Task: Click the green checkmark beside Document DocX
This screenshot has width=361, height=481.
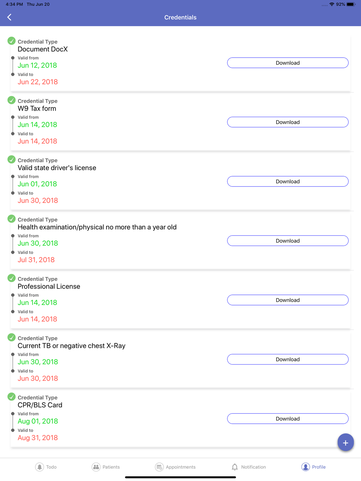Action: click(12, 41)
